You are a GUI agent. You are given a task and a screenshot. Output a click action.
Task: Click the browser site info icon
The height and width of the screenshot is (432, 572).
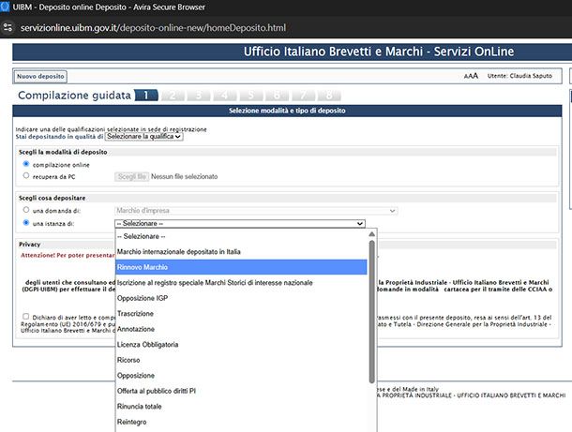pos(8,27)
